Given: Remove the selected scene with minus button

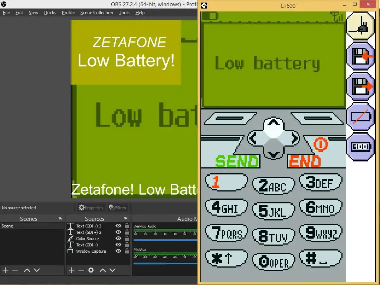Looking at the screenshot, I should (15, 270).
